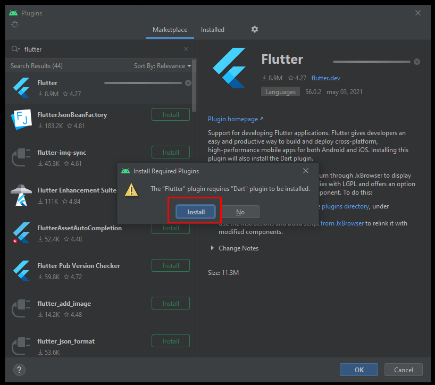The width and height of the screenshot is (435, 385).
Task: Close the Plugins window
Action: [418, 13]
